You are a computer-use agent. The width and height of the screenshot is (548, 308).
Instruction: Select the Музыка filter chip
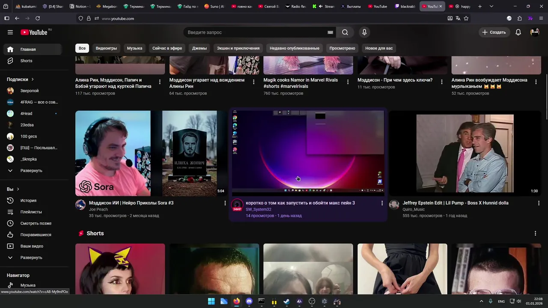point(134,48)
